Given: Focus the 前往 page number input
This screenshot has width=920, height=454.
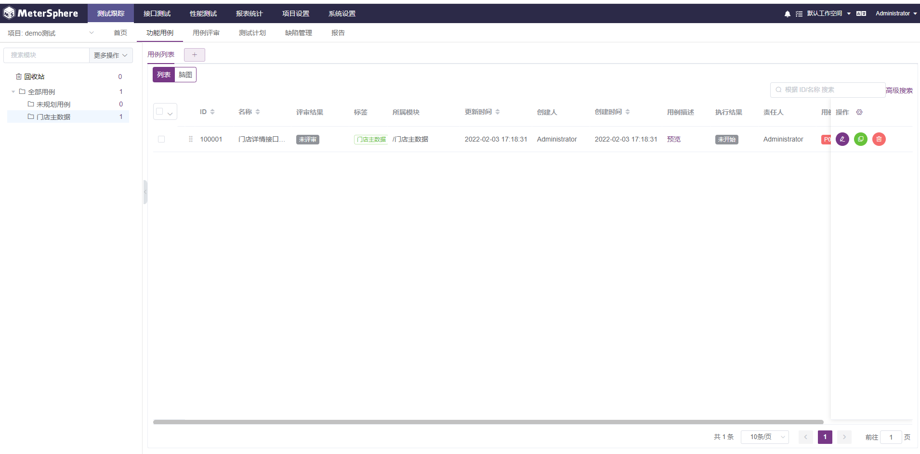Looking at the screenshot, I should pyautogui.click(x=891, y=437).
